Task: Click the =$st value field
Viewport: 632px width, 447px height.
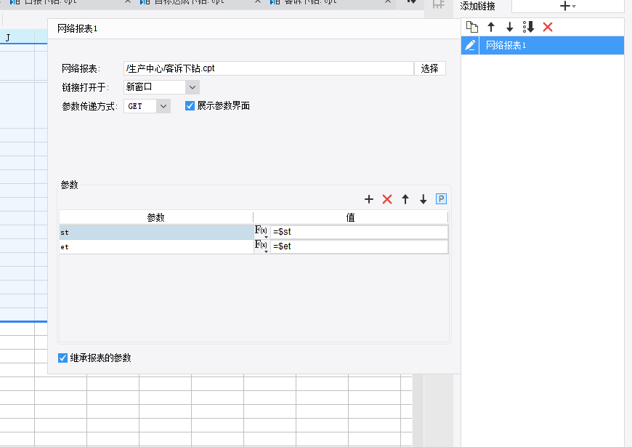Action: [x=359, y=232]
